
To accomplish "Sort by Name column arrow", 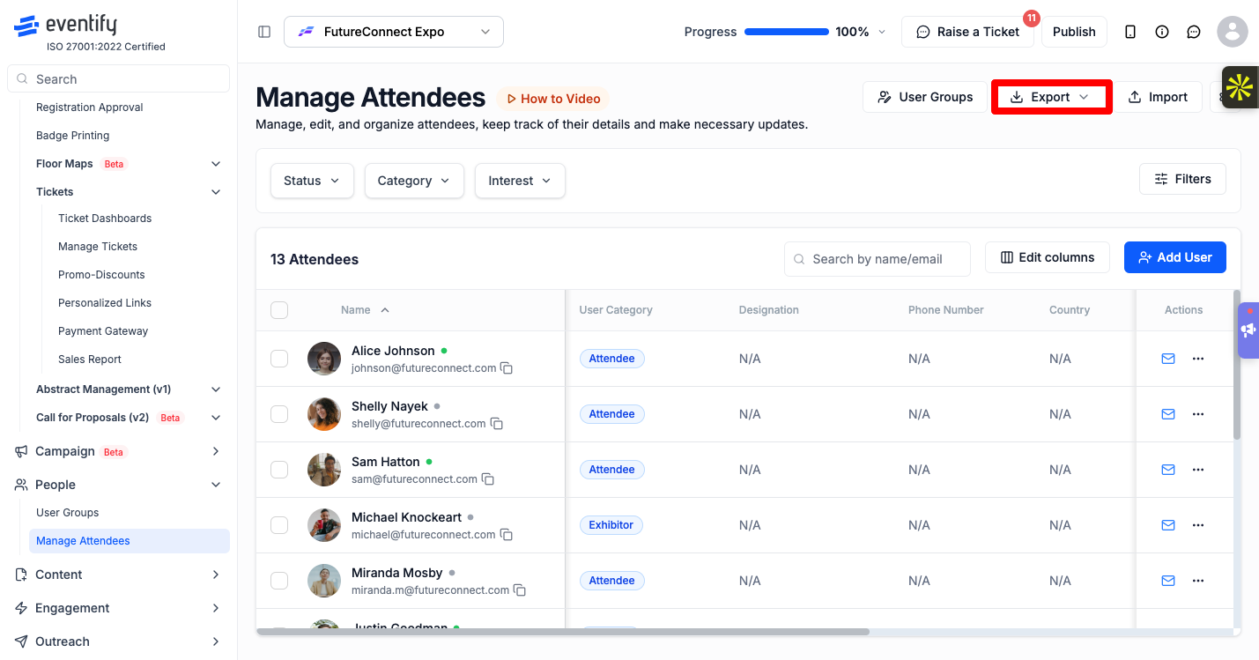I will [x=385, y=310].
